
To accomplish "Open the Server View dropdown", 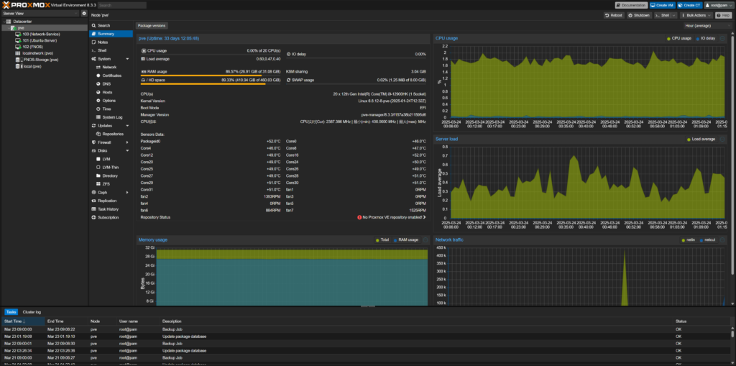I will (x=40, y=14).
